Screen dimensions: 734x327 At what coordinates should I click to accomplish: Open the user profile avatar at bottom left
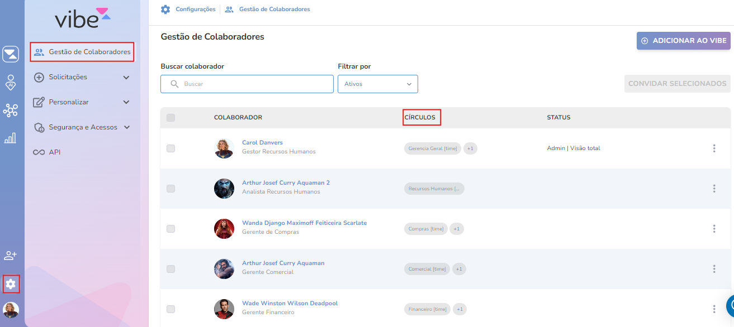[x=11, y=310]
